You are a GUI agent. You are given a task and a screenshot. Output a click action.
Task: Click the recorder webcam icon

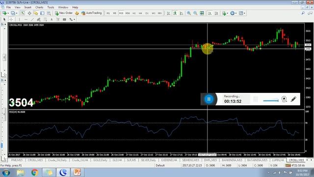tap(284, 99)
